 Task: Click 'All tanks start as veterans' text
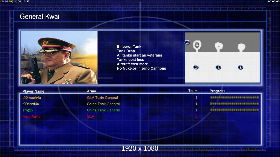[139, 55]
